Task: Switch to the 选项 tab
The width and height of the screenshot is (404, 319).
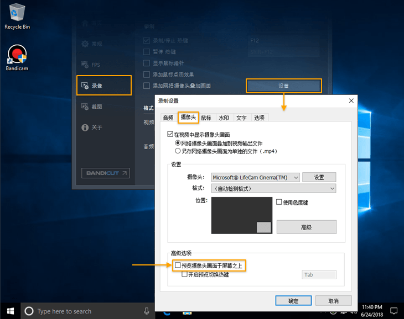Action: coord(259,118)
